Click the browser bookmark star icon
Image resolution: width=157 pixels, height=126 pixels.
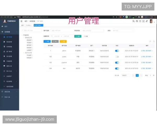117,17
